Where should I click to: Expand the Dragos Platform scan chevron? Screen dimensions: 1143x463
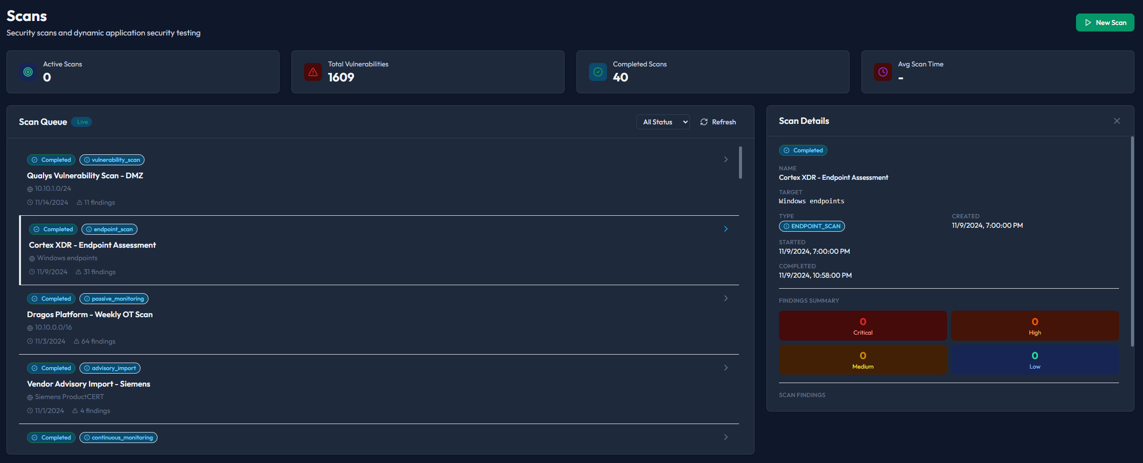(x=726, y=298)
